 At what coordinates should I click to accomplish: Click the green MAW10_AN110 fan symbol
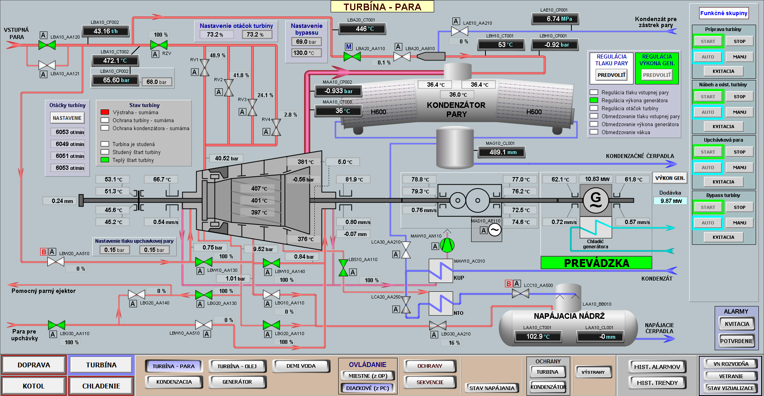447,245
